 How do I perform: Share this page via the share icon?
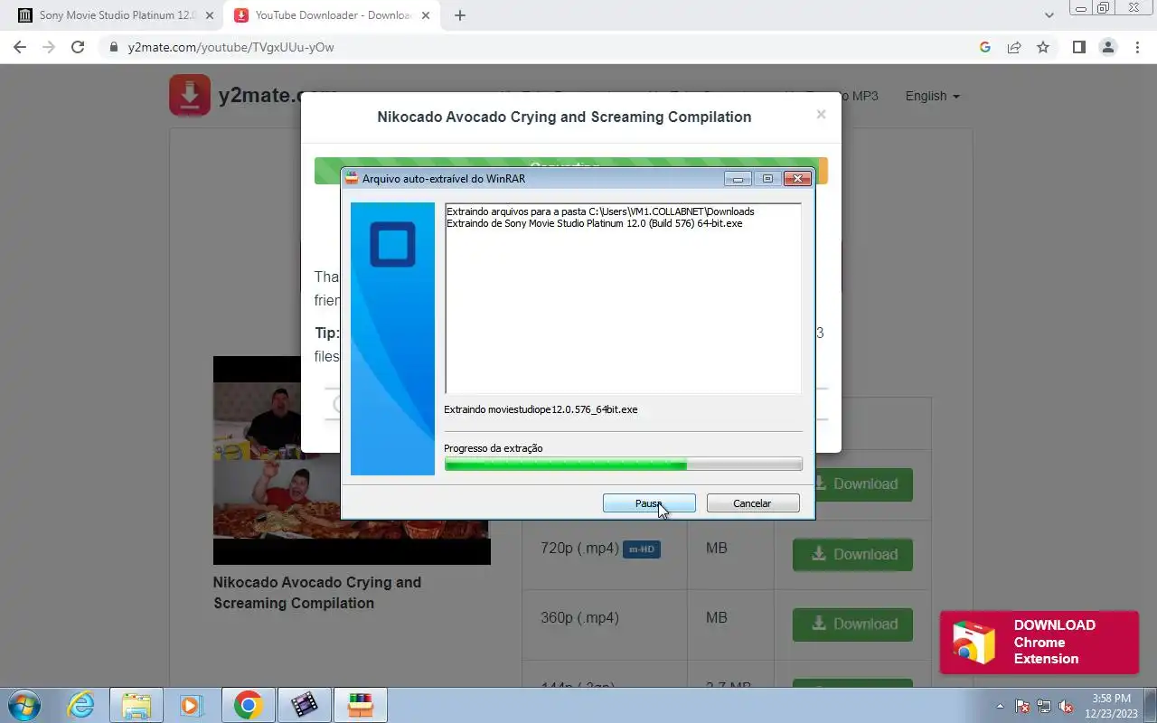tap(1014, 47)
